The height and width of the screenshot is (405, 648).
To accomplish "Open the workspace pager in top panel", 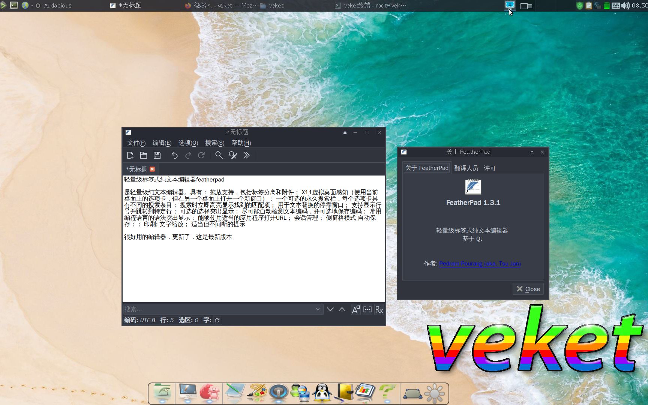I will [x=526, y=6].
